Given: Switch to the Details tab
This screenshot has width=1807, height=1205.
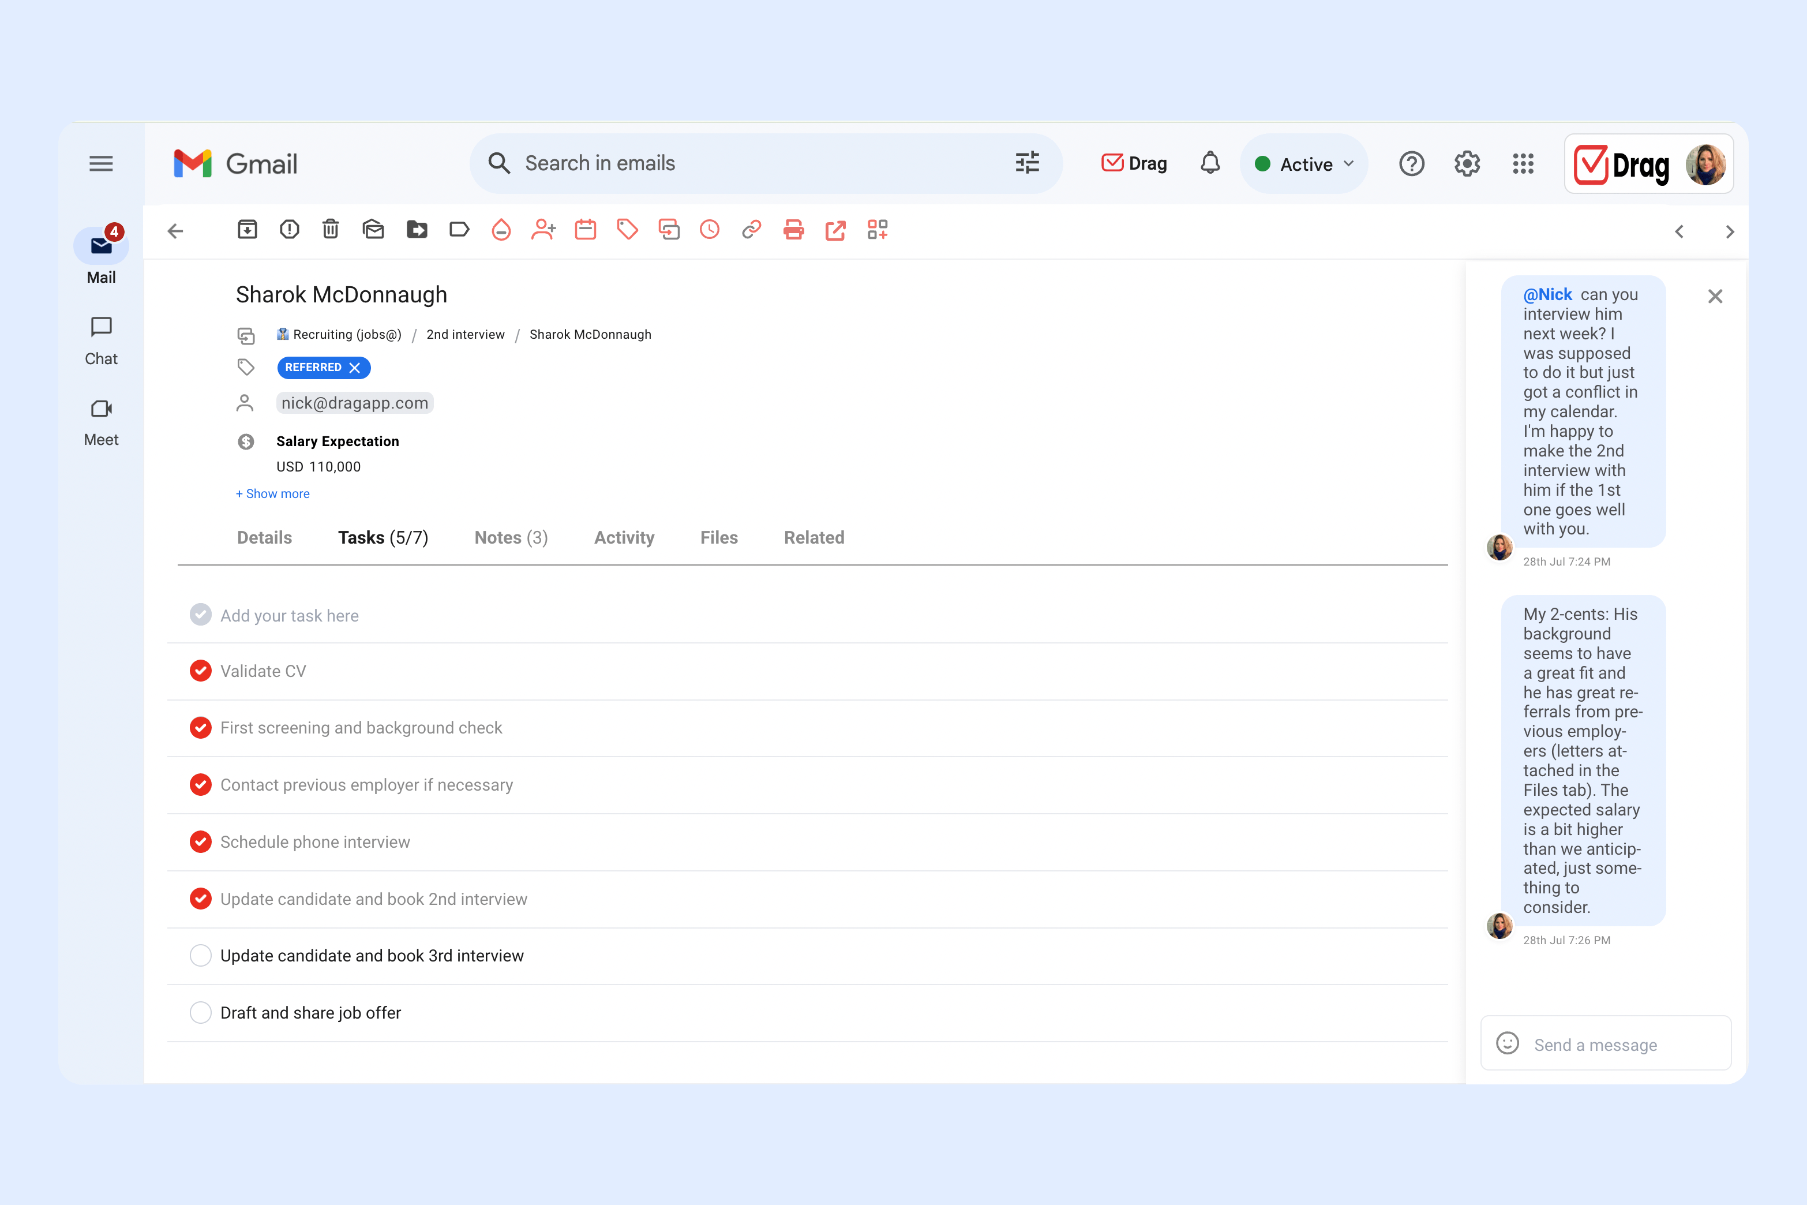Looking at the screenshot, I should coord(264,537).
